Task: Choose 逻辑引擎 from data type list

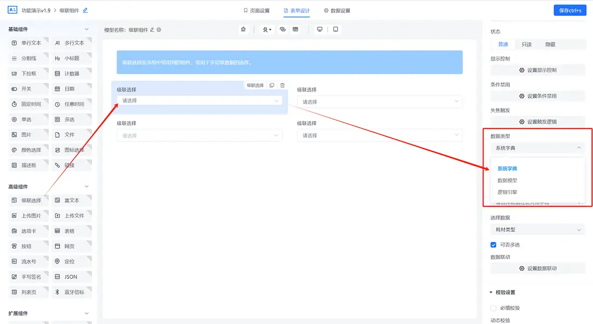Action: coord(507,192)
